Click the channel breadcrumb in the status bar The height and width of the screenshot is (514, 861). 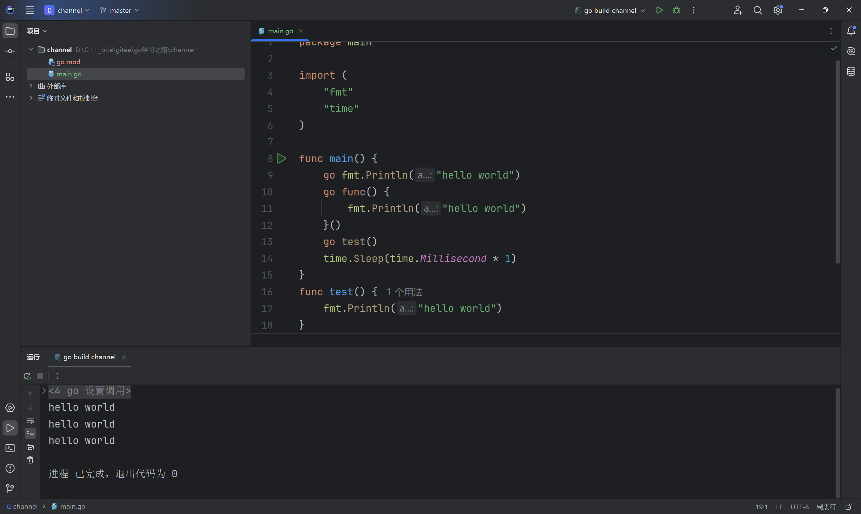click(22, 506)
